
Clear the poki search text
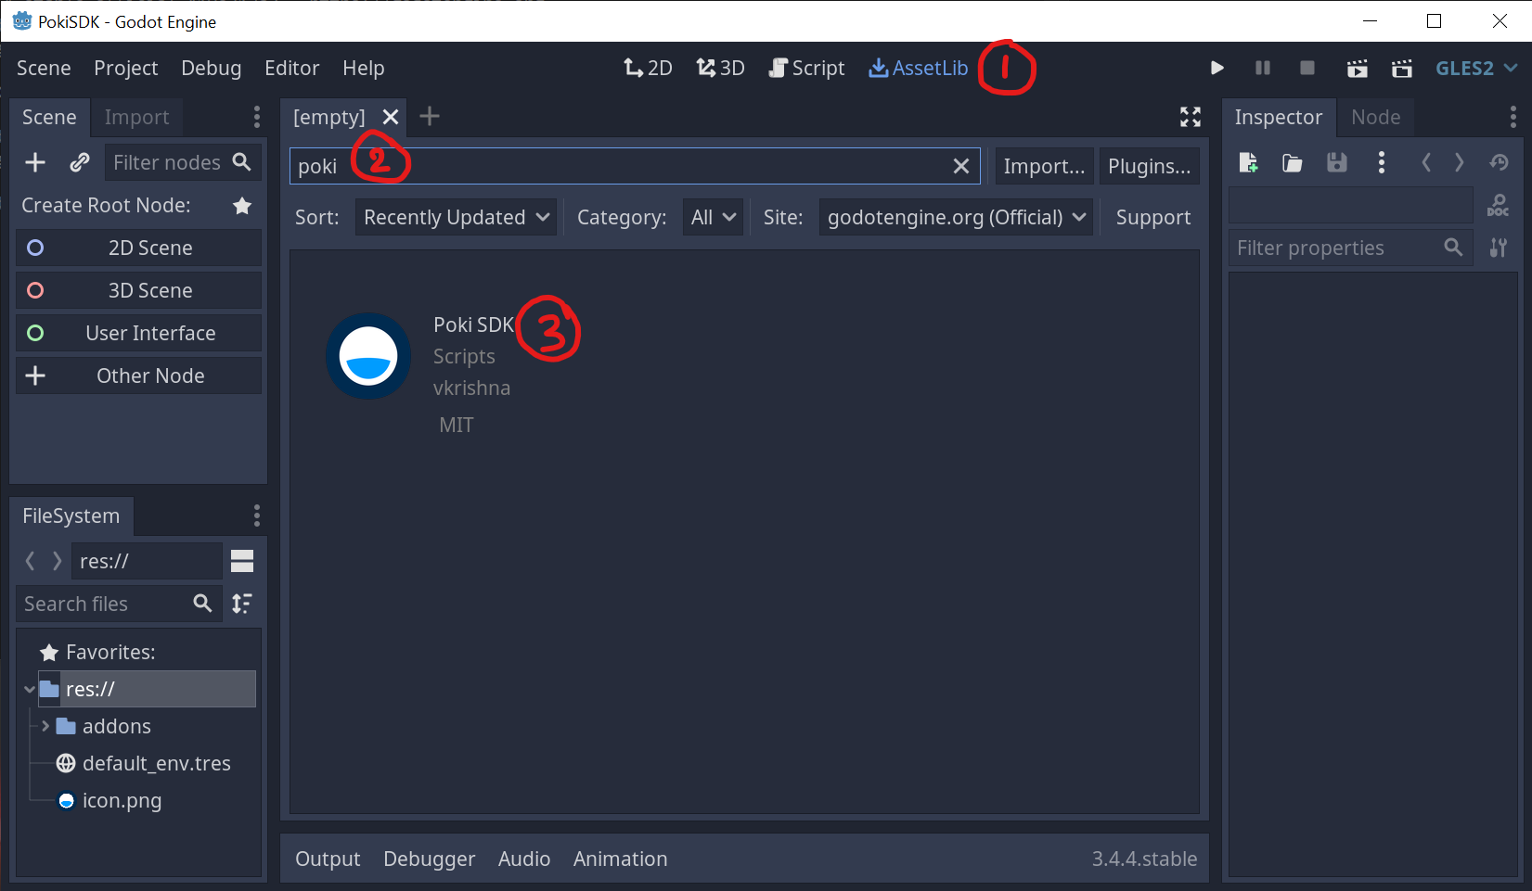(x=961, y=166)
